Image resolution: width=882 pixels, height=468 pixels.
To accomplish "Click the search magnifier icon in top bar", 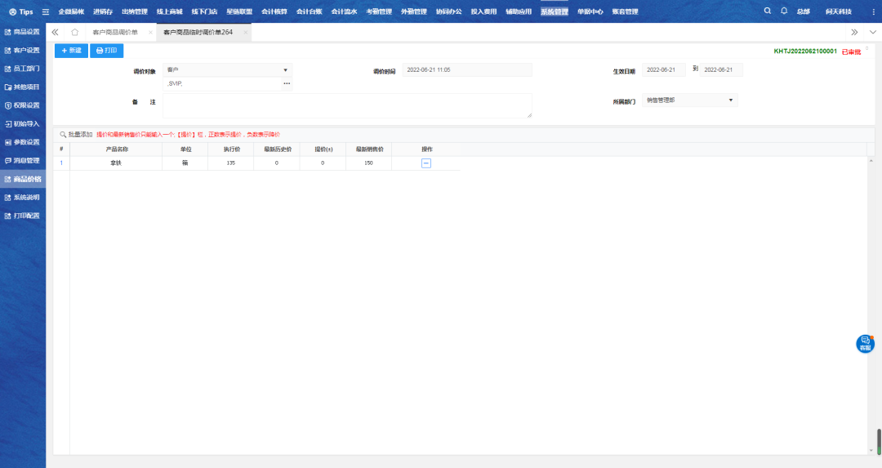I will 767,11.
